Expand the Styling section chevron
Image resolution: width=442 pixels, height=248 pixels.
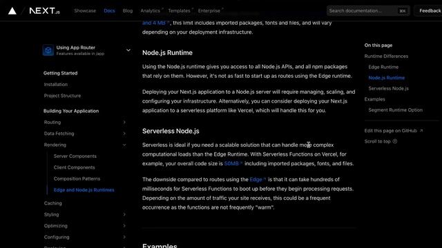point(124,214)
